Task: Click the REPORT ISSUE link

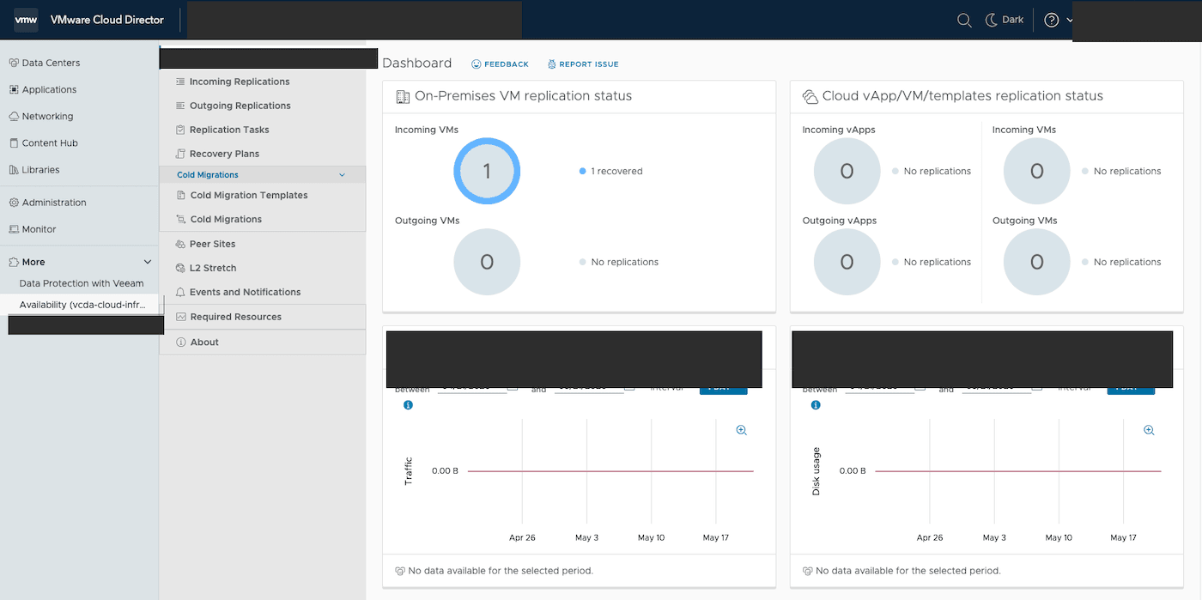Action: point(583,64)
